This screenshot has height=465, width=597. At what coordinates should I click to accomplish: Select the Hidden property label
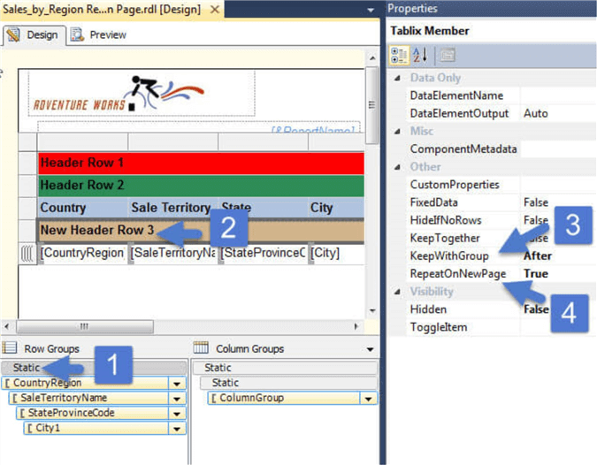click(x=428, y=309)
